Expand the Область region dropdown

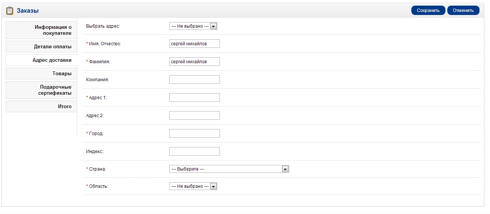193,186
